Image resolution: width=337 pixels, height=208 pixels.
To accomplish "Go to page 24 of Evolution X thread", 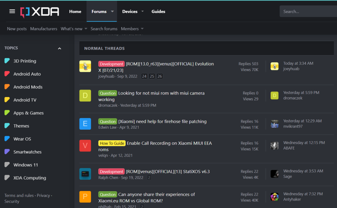I will [144, 76].
